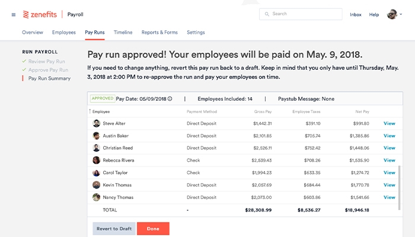This screenshot has width=415, height=237.
Task: Click the Payment Method column header
Action: coord(202,111)
